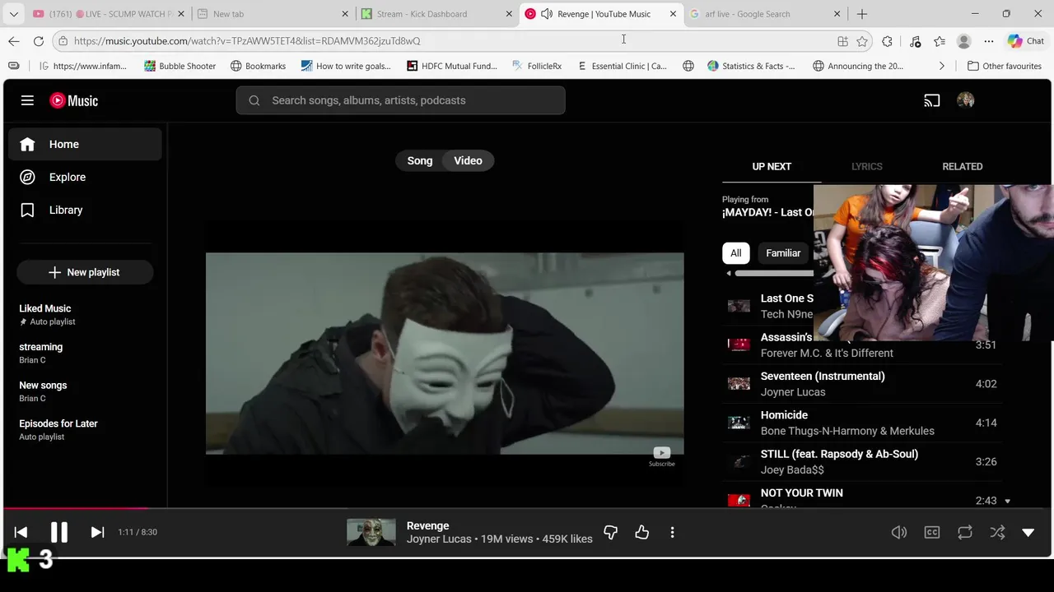Switch to arf live - Google Search tab
The height and width of the screenshot is (592, 1054).
pyautogui.click(x=764, y=14)
